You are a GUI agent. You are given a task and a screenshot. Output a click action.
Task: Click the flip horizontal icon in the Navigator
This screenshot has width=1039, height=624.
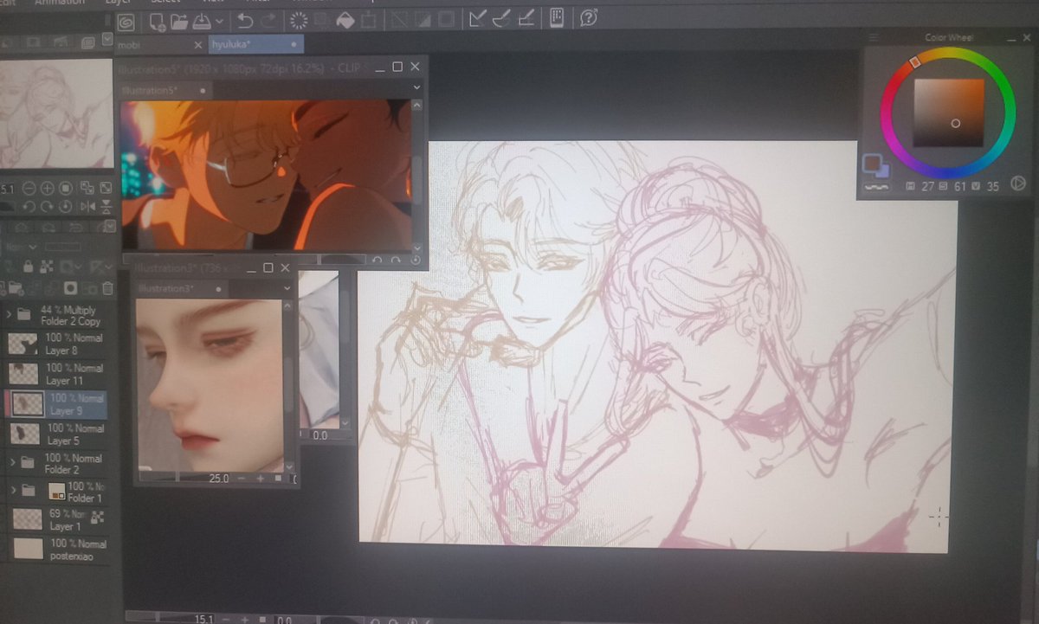pos(87,206)
